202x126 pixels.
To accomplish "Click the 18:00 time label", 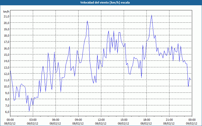I will point(147,120).
